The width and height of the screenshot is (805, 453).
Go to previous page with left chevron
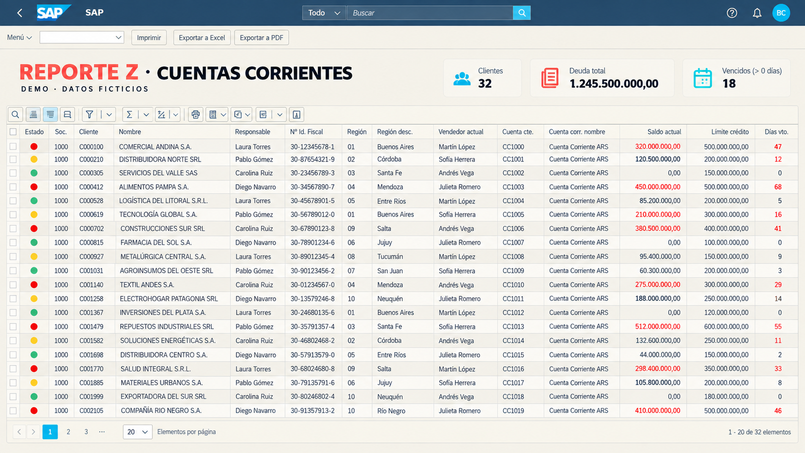pyautogui.click(x=19, y=432)
